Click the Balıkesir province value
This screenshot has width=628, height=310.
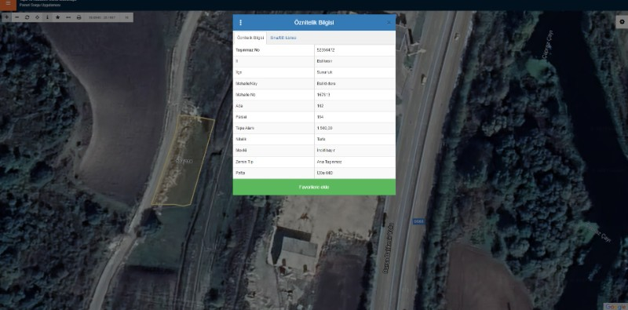point(324,61)
